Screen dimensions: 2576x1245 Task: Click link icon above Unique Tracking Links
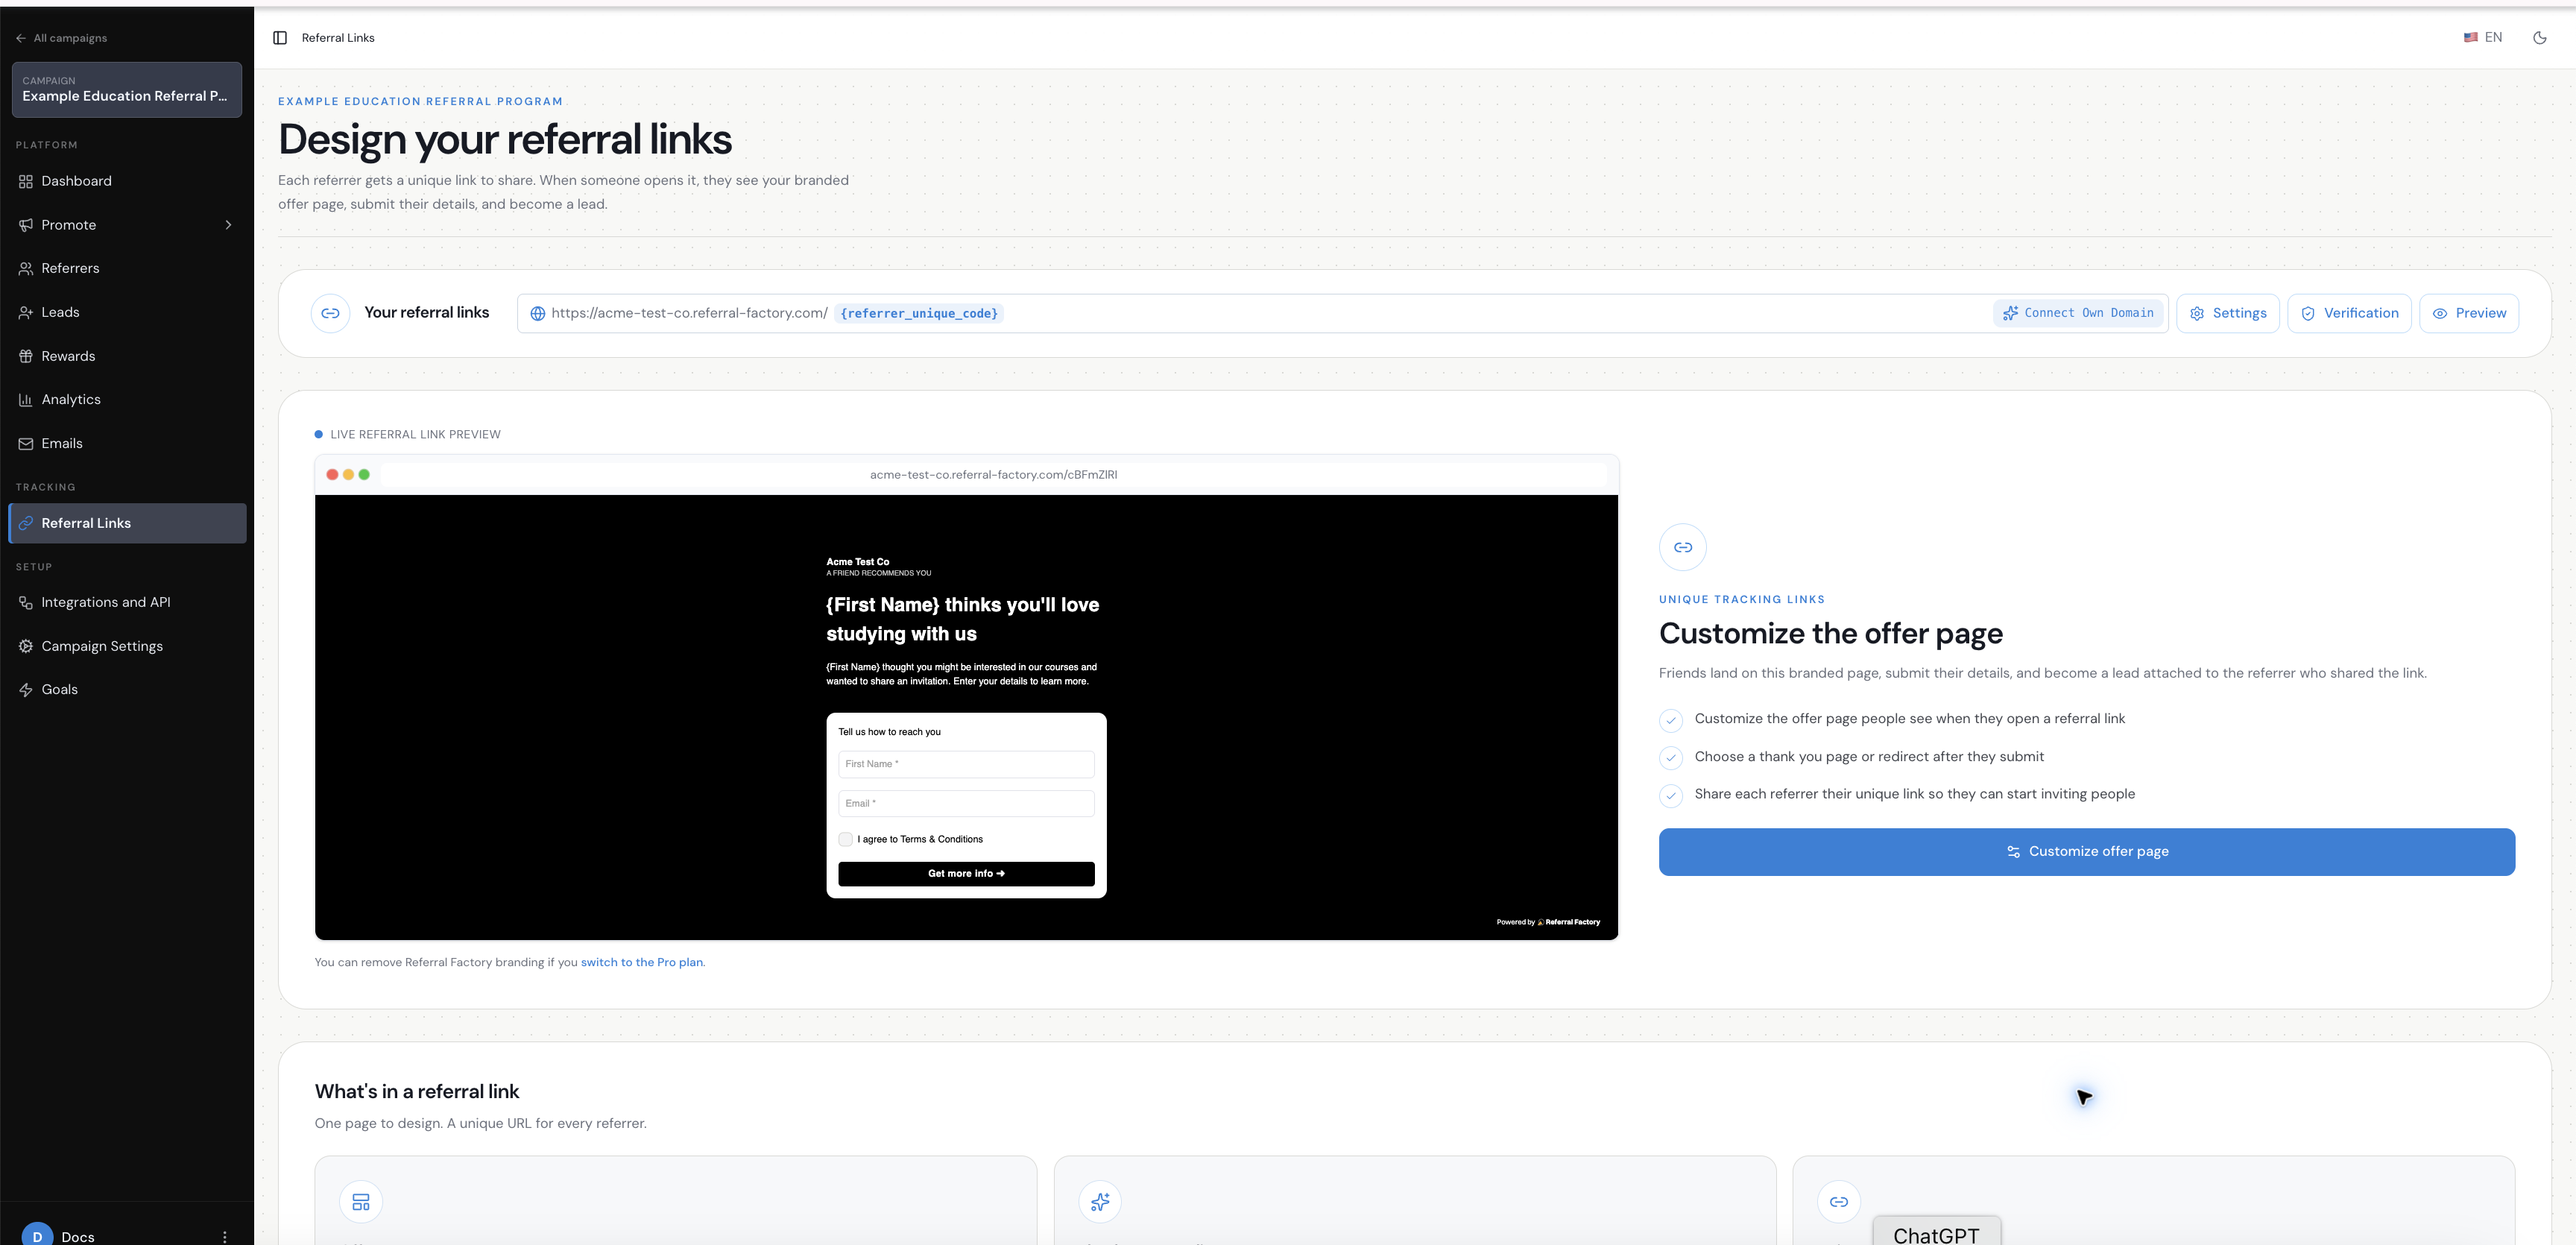(x=1683, y=548)
